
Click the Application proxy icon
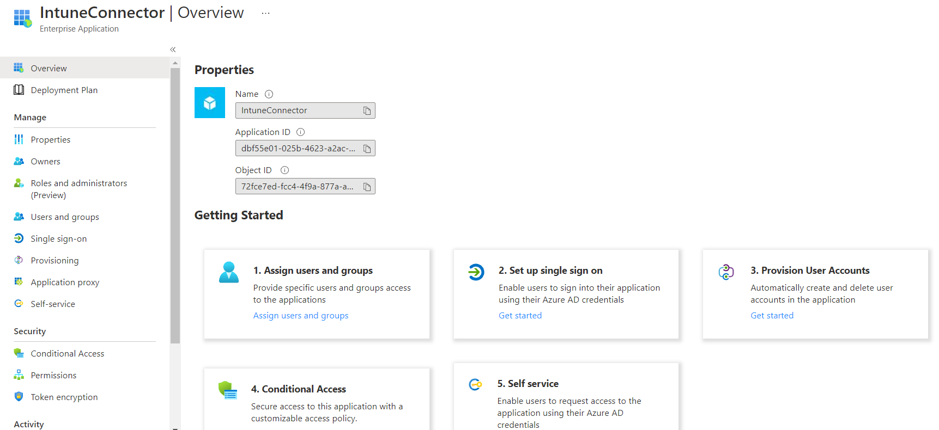19,282
